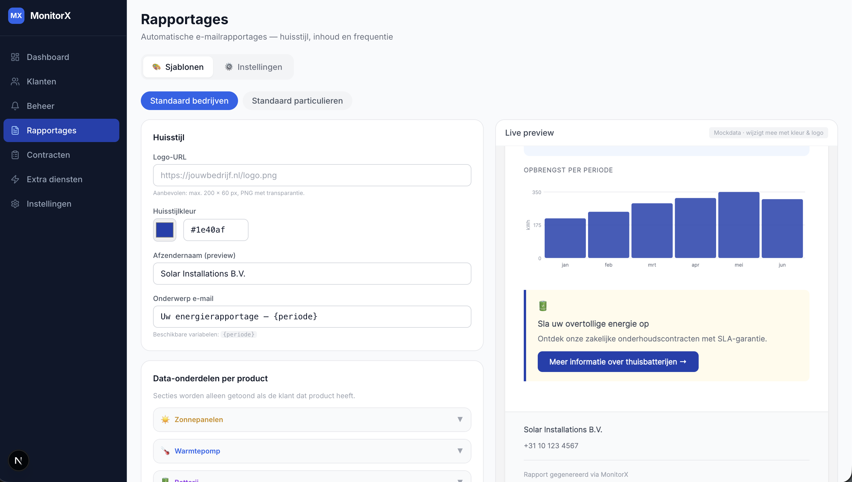
Task: Click the Zonnepanelen dropdown arrow
Action: coord(460,419)
